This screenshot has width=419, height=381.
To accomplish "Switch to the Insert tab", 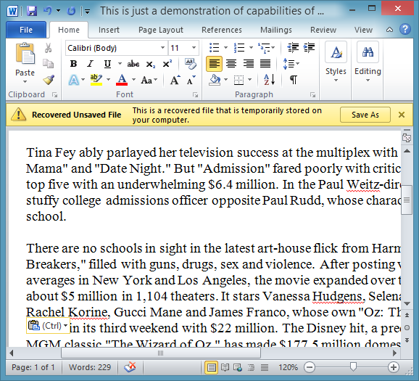I will [109, 30].
